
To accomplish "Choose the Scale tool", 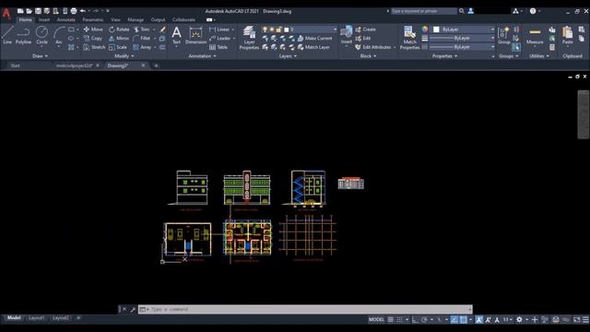I will [x=118, y=47].
